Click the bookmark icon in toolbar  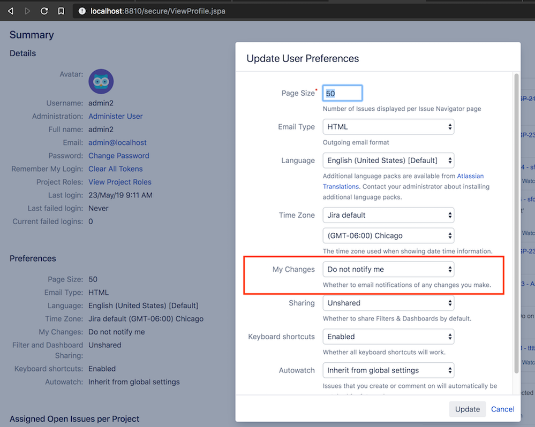coord(61,11)
